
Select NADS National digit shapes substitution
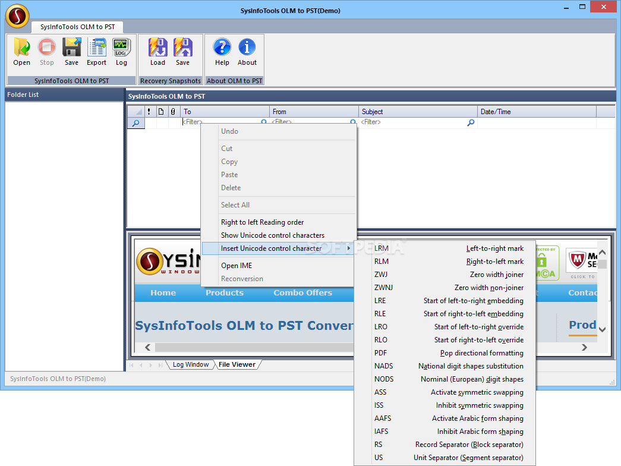point(445,366)
